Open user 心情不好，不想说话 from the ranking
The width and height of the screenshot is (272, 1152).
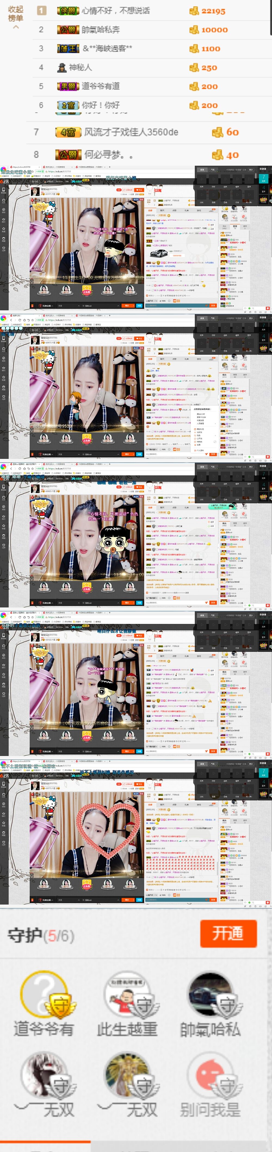(115, 11)
